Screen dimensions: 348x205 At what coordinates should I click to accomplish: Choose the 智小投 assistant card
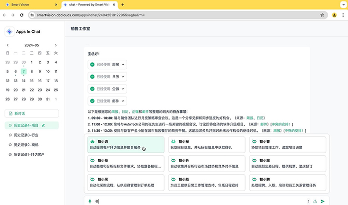[124, 164]
